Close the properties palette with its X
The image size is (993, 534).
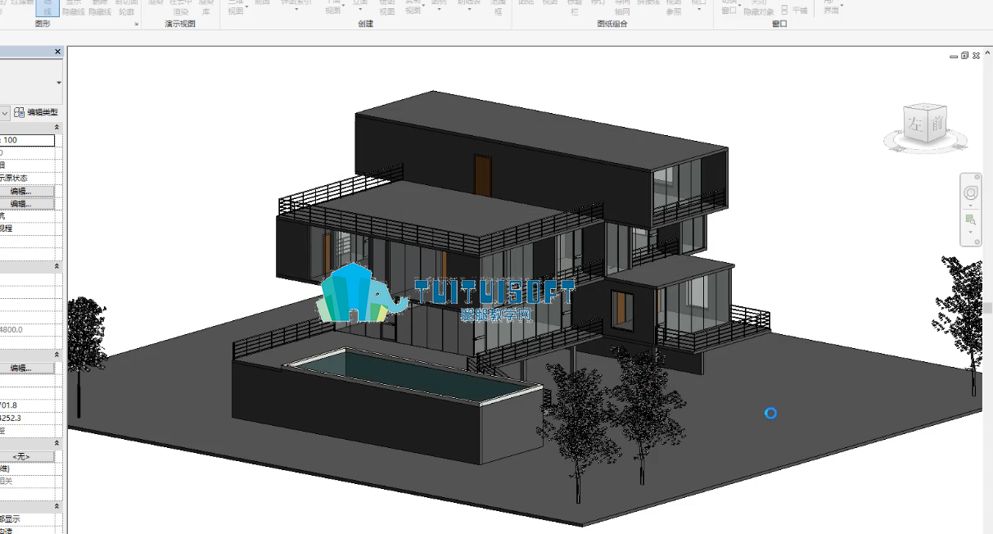(57, 52)
